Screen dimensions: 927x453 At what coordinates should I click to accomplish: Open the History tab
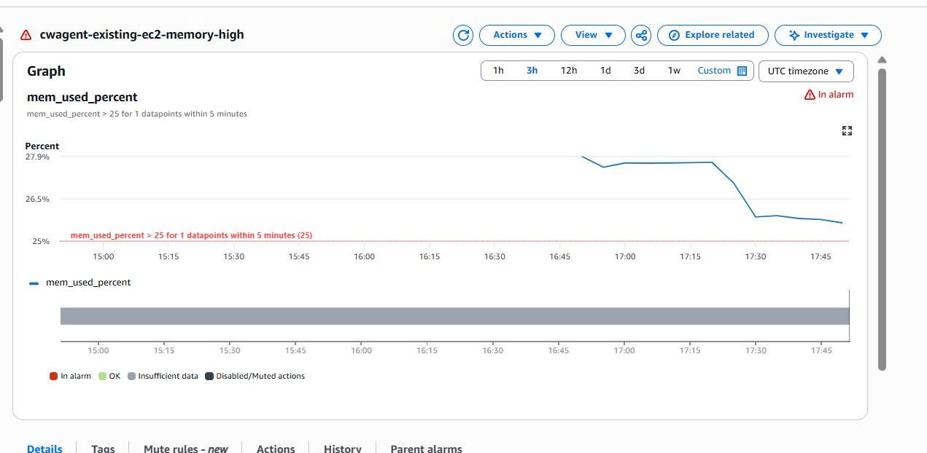[x=343, y=448]
